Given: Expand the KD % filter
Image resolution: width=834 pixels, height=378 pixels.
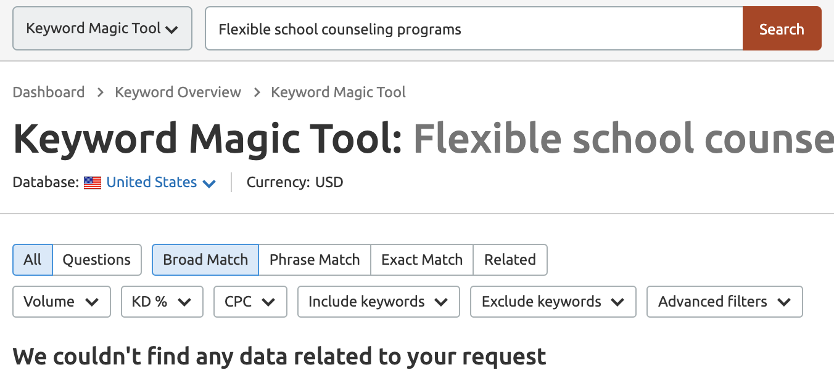Looking at the screenshot, I should [162, 302].
